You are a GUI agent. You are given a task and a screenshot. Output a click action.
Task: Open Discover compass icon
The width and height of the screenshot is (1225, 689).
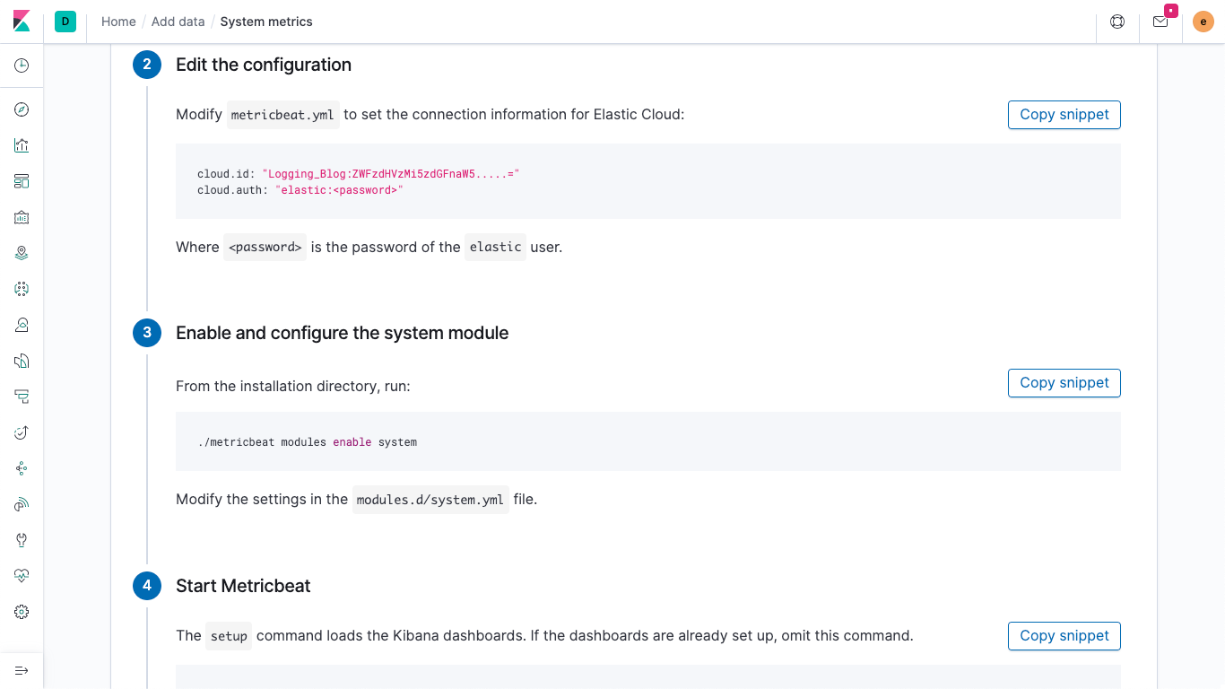(x=22, y=109)
